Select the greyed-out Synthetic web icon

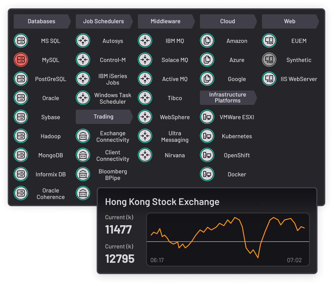pyautogui.click(x=269, y=60)
